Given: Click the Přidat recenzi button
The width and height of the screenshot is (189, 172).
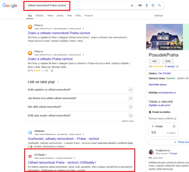Looking at the screenshot, I should [169, 142].
